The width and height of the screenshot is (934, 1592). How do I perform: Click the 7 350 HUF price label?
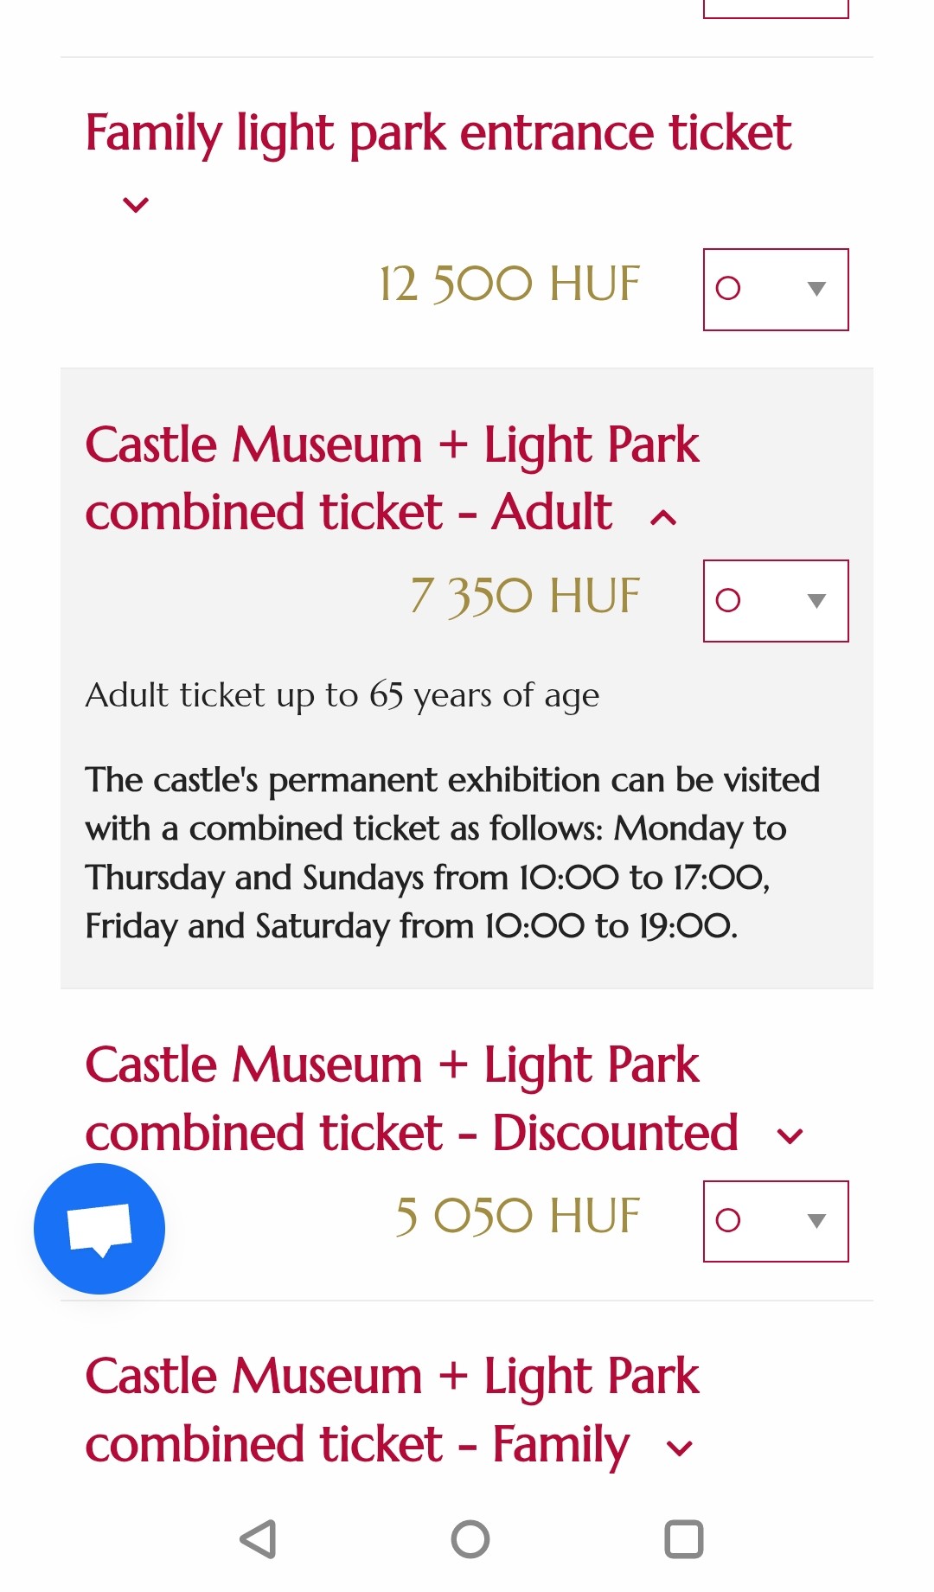click(525, 596)
